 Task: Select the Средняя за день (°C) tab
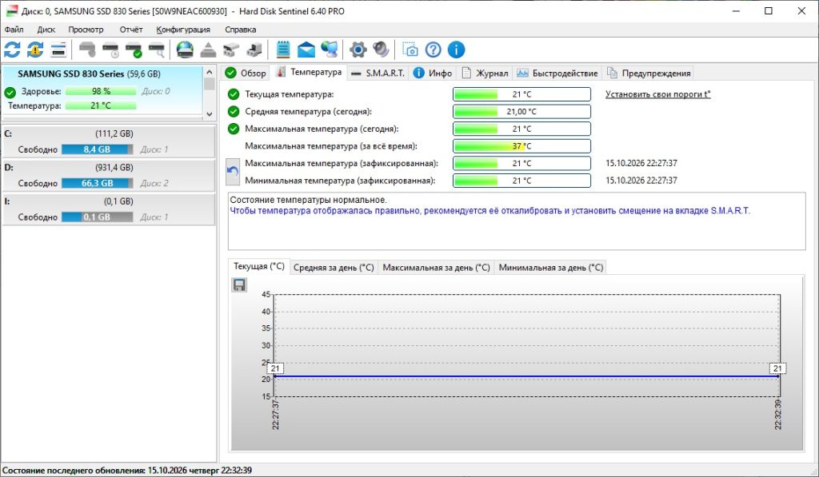pos(334,268)
